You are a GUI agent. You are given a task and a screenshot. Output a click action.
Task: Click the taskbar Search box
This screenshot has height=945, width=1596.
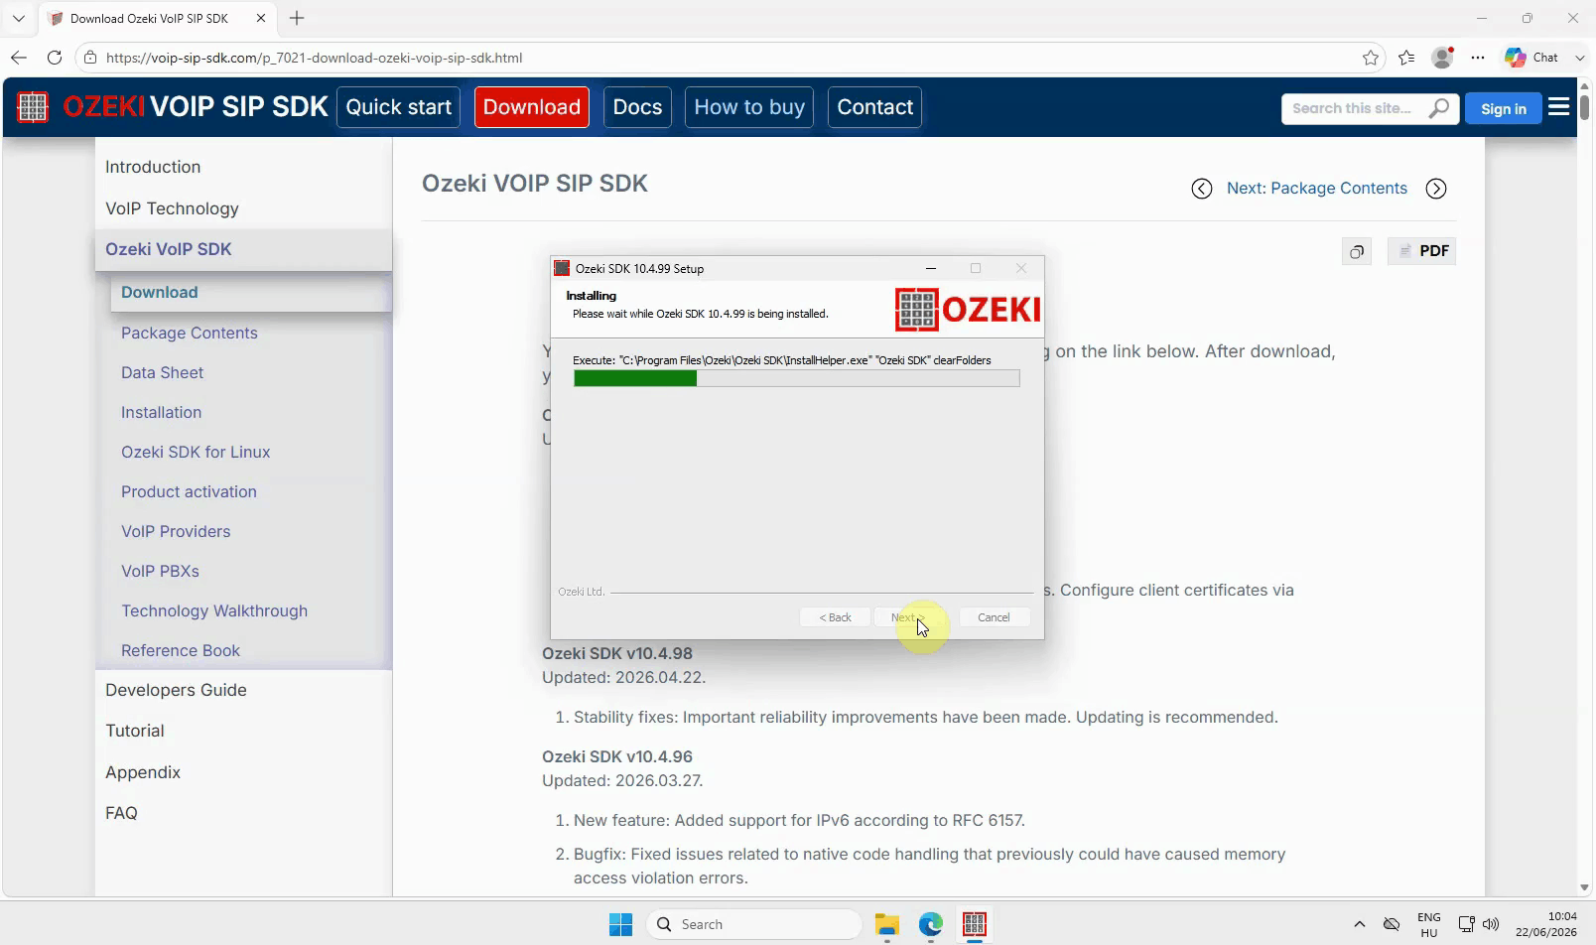(x=754, y=924)
